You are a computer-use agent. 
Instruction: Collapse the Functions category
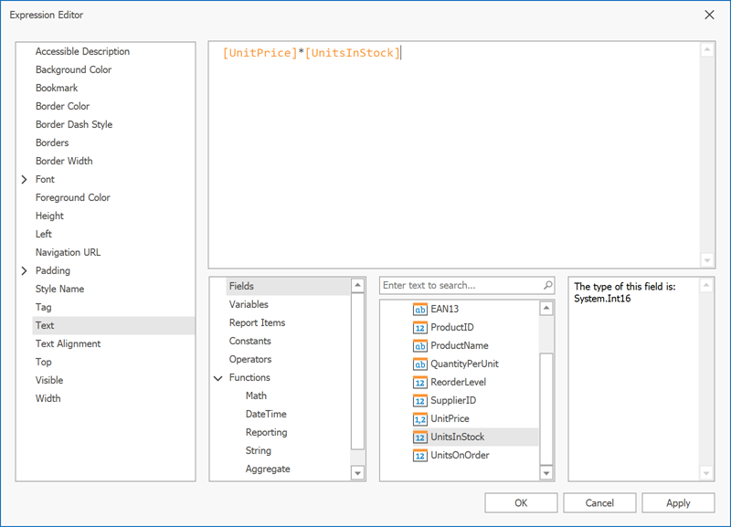[217, 377]
